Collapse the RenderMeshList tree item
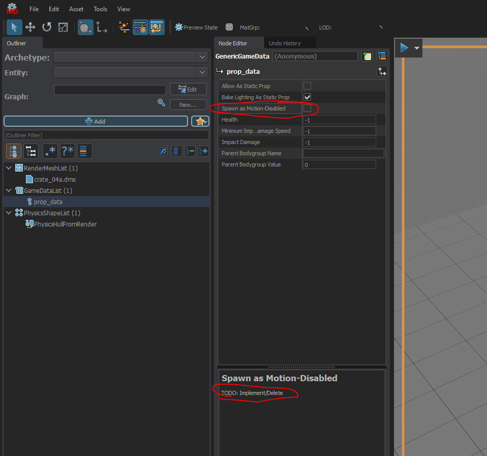The height and width of the screenshot is (456, 487). coord(8,168)
